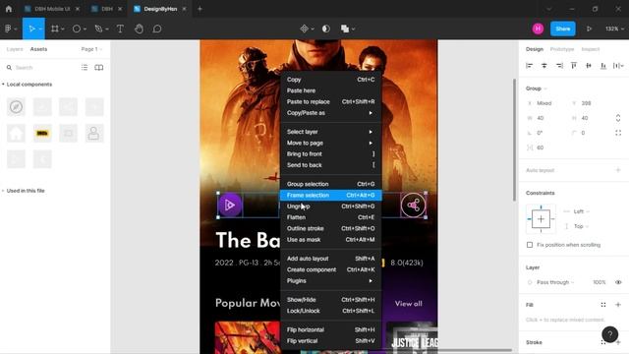The width and height of the screenshot is (629, 354).
Task: Click Align top icon
Action: tap(574, 66)
